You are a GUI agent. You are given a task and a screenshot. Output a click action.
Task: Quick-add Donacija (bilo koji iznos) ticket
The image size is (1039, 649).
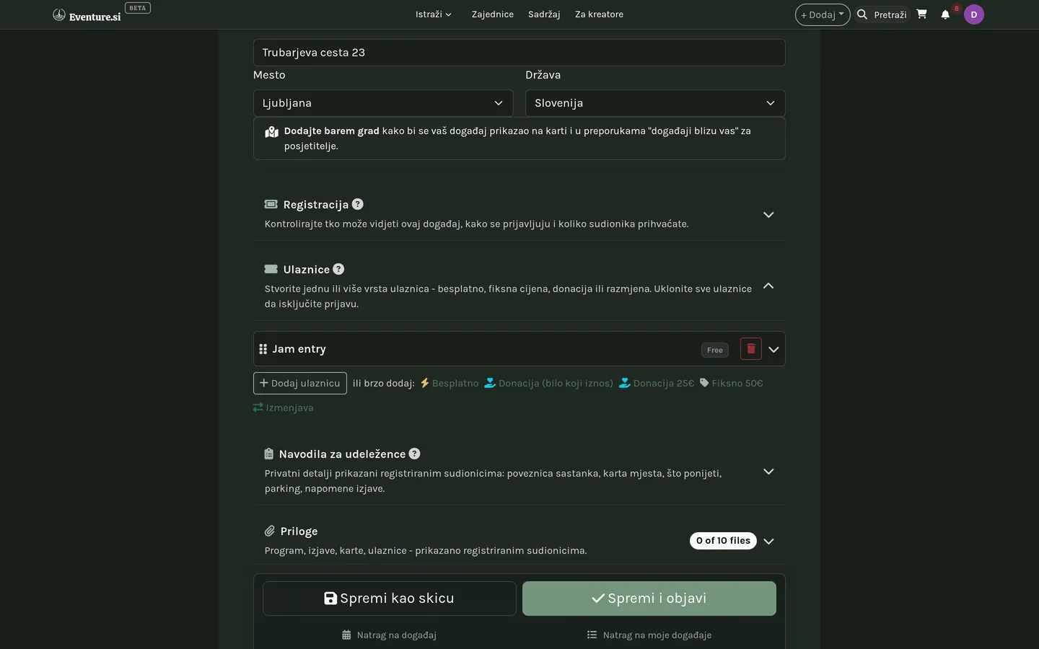coord(548,383)
